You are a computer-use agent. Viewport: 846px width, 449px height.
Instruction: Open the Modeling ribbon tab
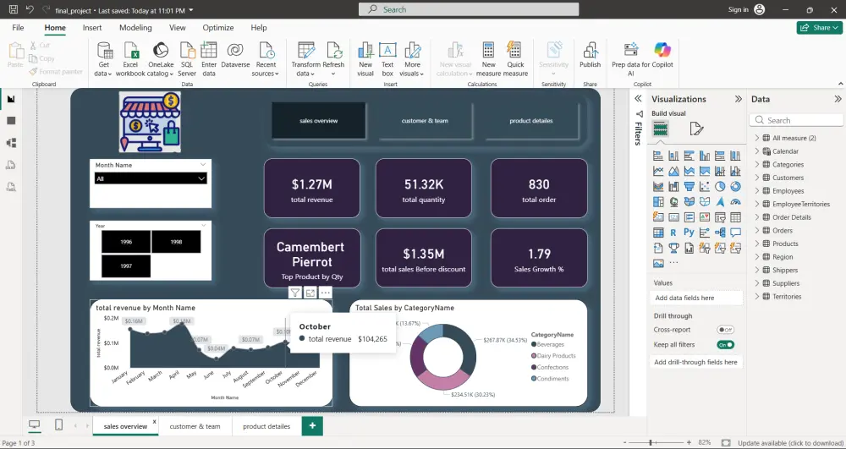tap(135, 28)
